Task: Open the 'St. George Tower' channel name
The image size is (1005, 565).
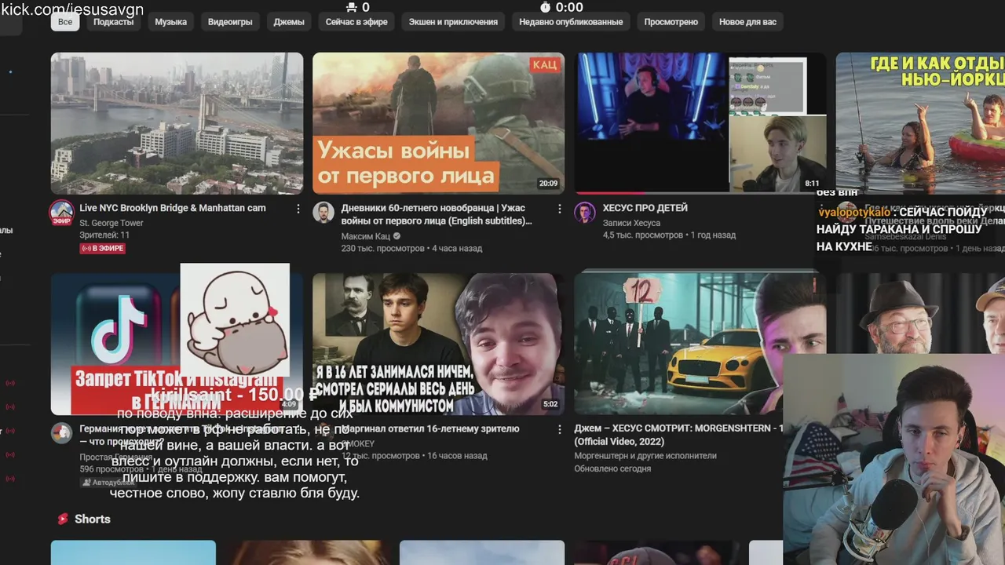Action: coord(111,223)
